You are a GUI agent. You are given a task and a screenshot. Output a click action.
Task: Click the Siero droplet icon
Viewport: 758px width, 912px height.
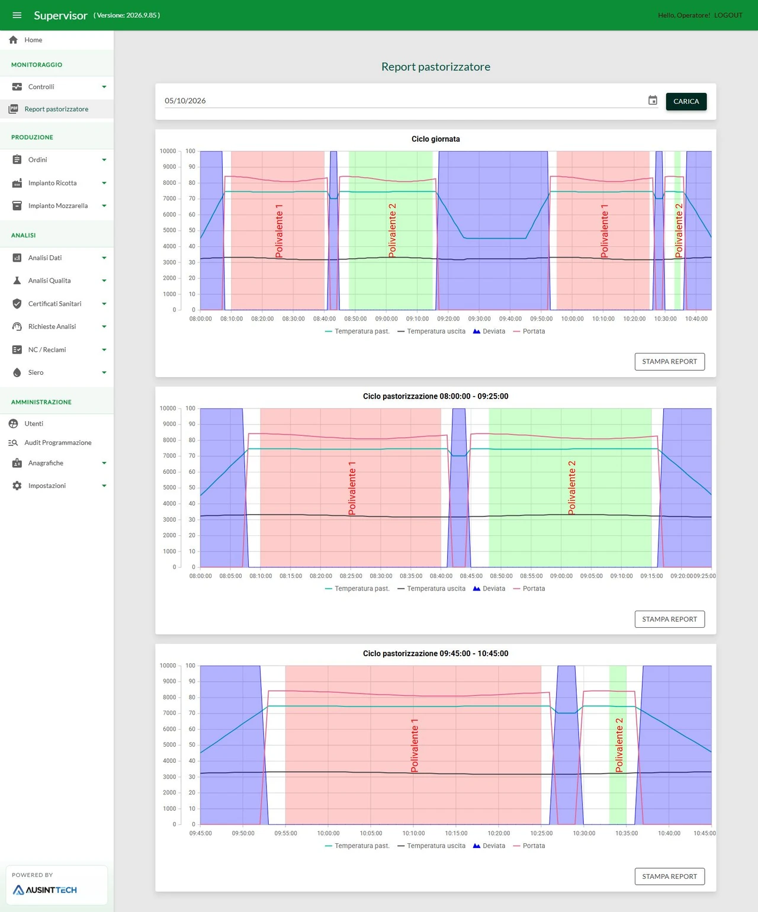point(17,372)
